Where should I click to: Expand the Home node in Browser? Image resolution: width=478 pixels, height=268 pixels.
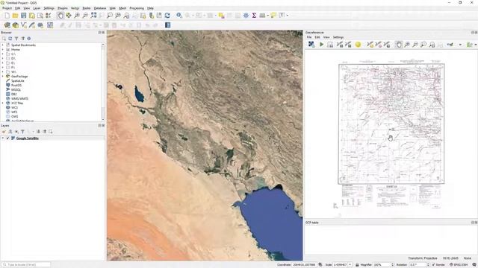3,49
